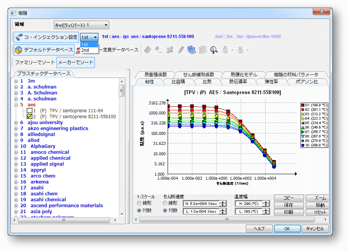Expand the asahi chemical node
348x251 pixels.
coord(16,200)
